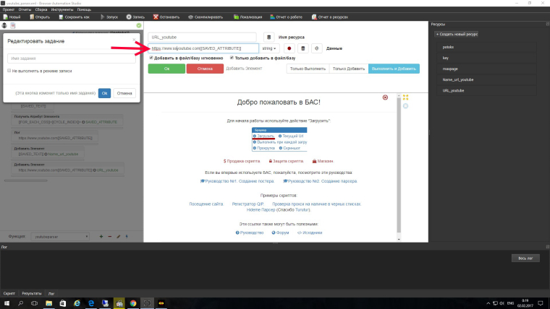The image size is (550, 309).
Task: Select the potoks resource
Action: point(486,47)
